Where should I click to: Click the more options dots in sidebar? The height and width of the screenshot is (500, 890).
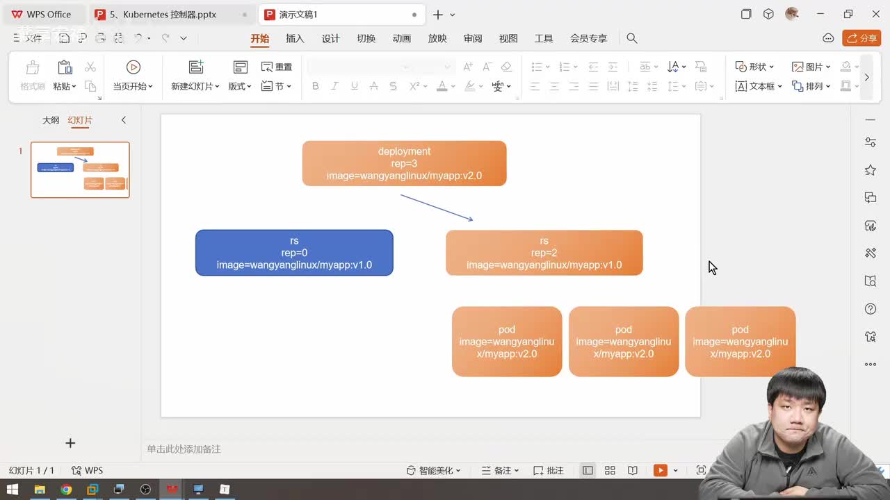[x=871, y=364]
